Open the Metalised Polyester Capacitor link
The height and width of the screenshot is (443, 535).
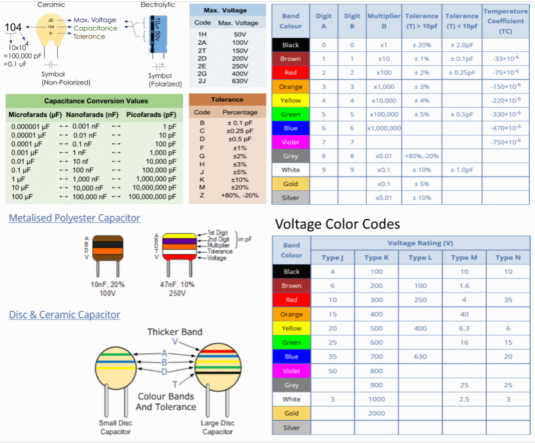[x=74, y=218]
